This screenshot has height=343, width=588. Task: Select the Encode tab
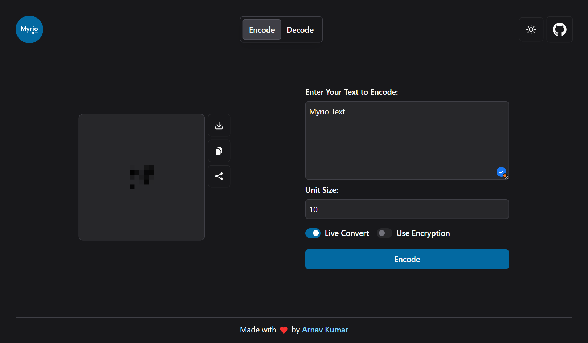pyautogui.click(x=262, y=30)
